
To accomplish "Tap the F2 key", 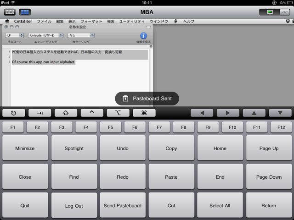I will tap(37, 127).
